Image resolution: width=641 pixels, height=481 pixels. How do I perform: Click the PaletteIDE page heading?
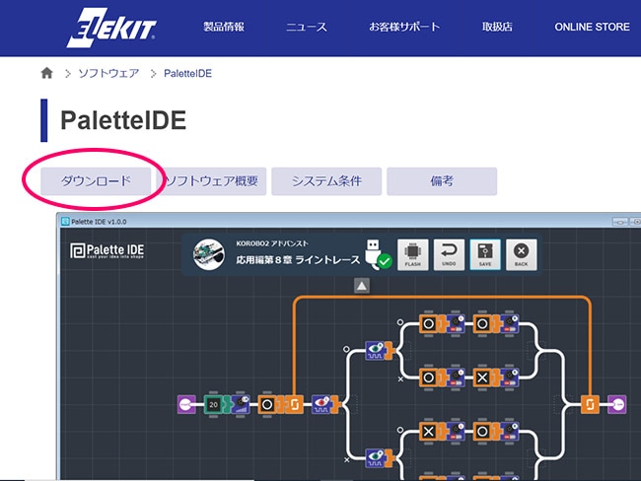(x=123, y=120)
